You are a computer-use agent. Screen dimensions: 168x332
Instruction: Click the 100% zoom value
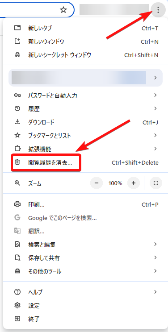pos(115,183)
